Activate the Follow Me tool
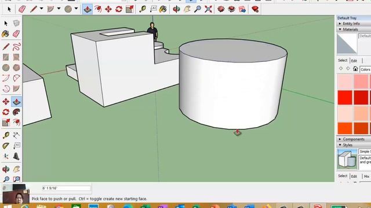 16,112
